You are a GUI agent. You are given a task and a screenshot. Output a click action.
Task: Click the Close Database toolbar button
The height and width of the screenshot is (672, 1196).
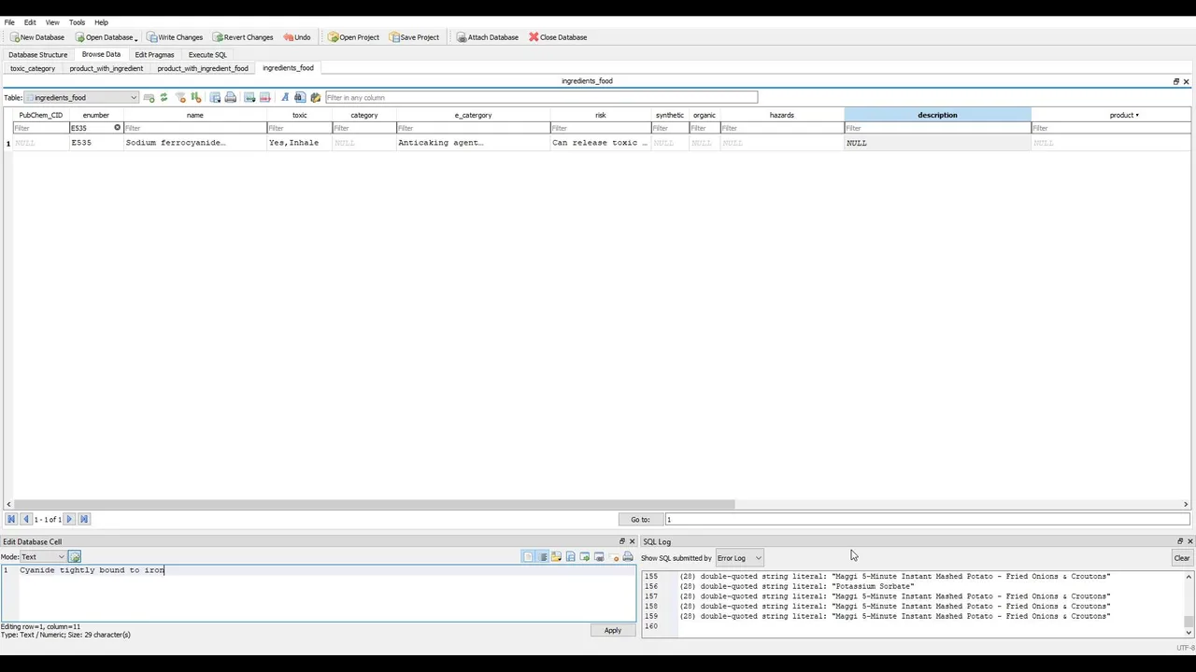click(558, 37)
